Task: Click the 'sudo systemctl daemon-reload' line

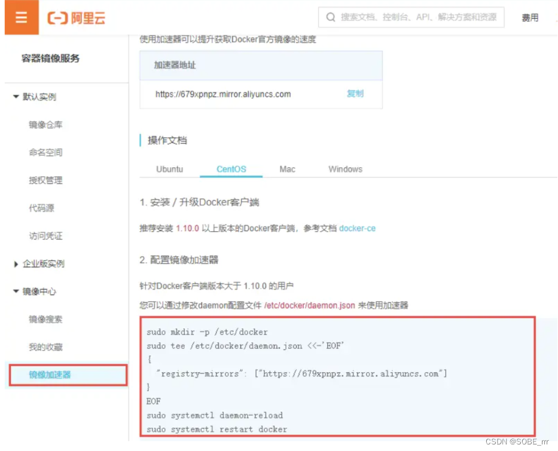Action: click(x=215, y=415)
